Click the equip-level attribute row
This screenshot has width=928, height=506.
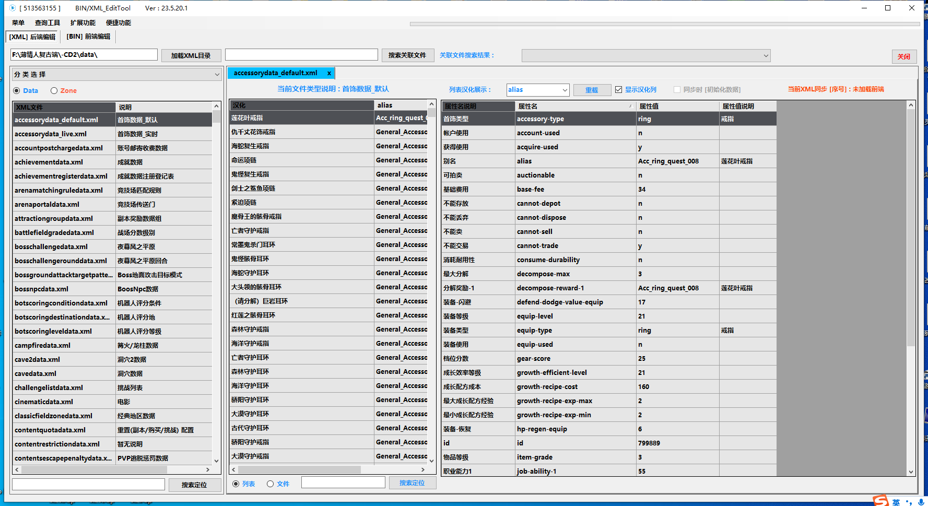coord(609,316)
